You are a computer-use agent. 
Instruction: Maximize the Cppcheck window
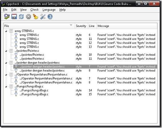tap(145, 4)
